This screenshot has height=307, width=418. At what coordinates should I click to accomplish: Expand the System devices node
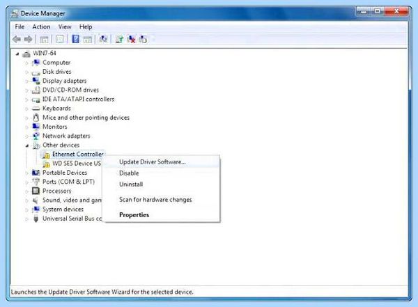click(26, 210)
